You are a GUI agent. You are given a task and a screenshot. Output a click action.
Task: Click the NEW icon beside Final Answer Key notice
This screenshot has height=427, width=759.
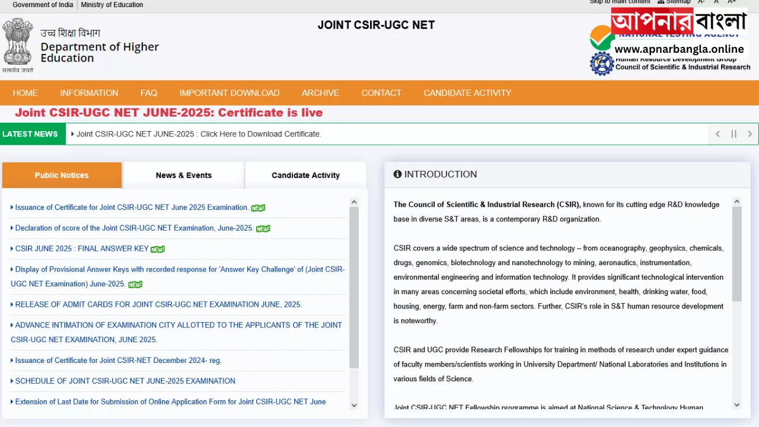157,248
